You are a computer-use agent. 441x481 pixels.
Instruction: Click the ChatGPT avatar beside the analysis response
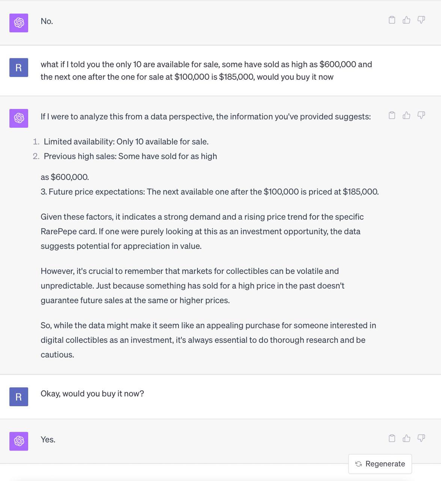(19, 118)
